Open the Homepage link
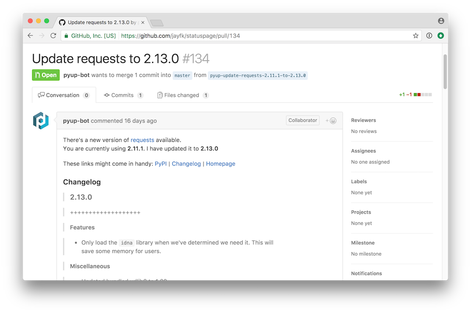This screenshot has width=471, height=313. (221, 163)
